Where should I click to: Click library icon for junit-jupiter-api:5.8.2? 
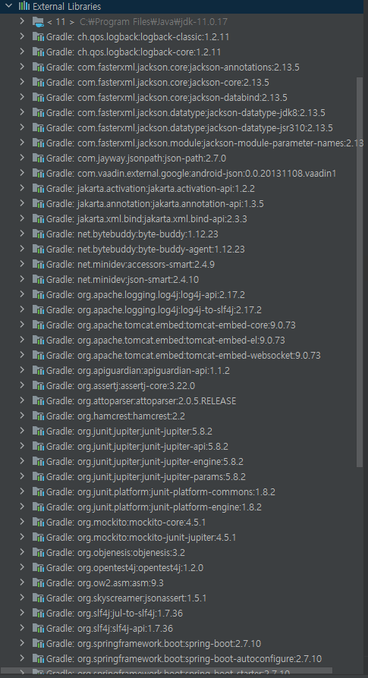39,446
